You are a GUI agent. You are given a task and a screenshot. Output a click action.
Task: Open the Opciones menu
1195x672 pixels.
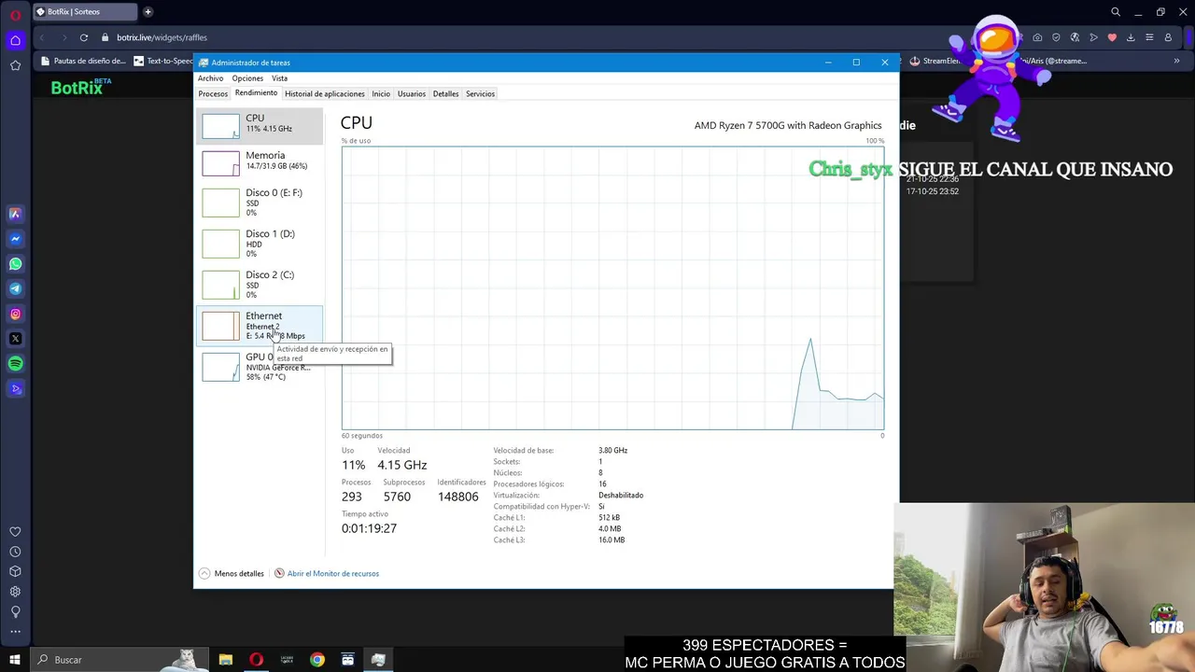tap(247, 78)
